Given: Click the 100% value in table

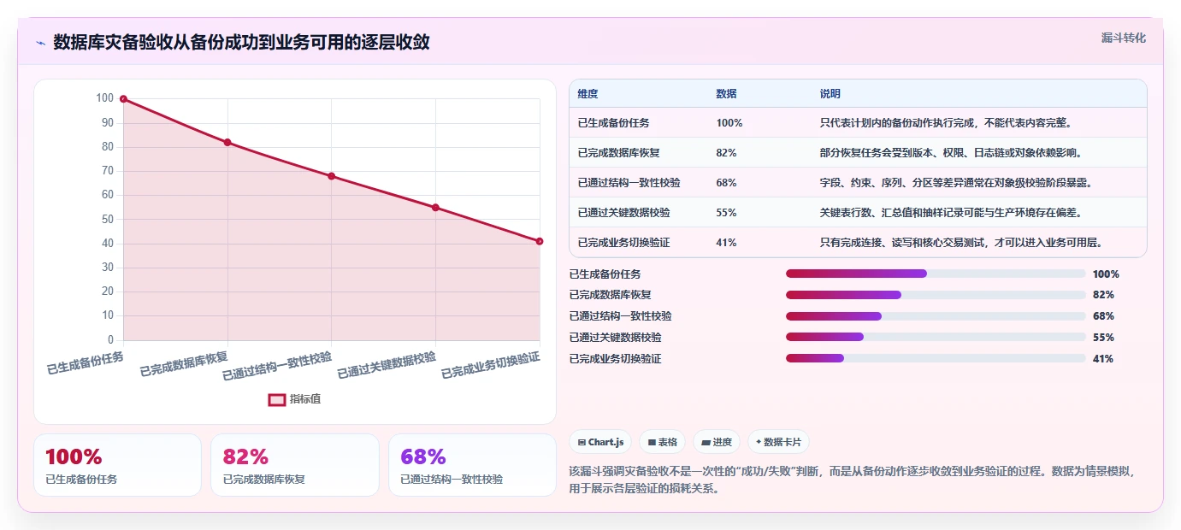Looking at the screenshot, I should [x=729, y=123].
